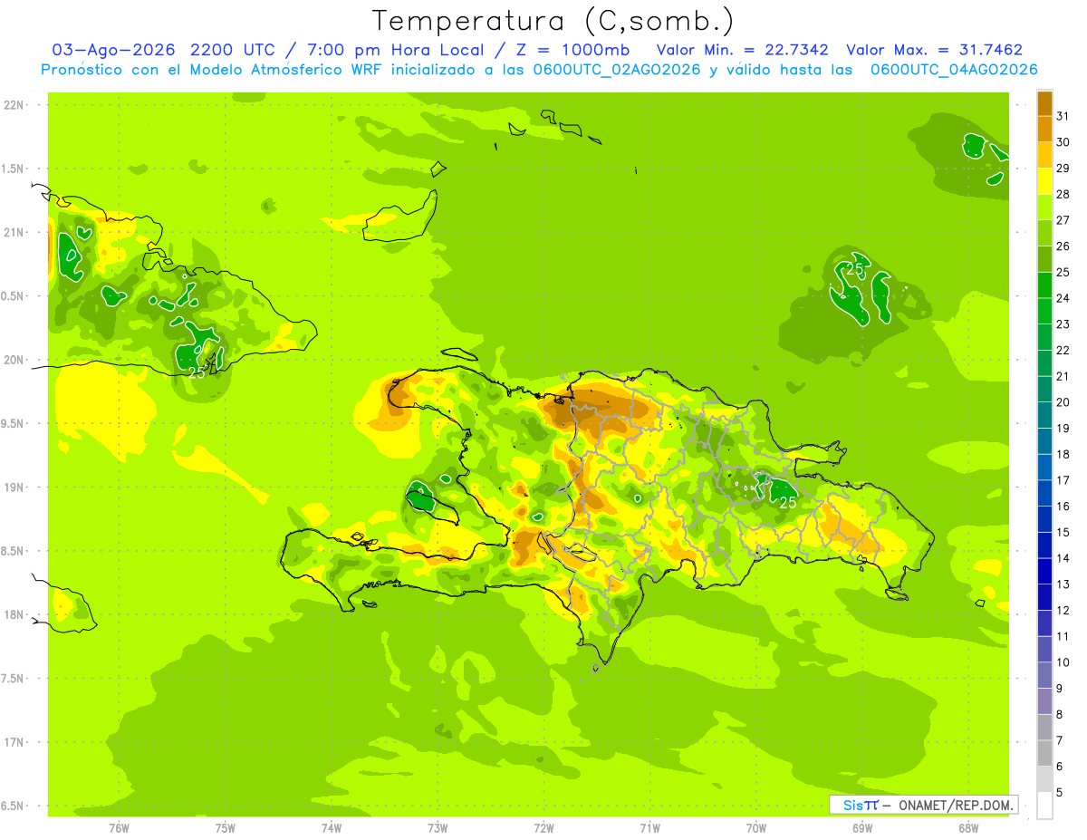Click the colorbar label '15'
Viewport: 1087px width, 840px height.
point(1063,532)
